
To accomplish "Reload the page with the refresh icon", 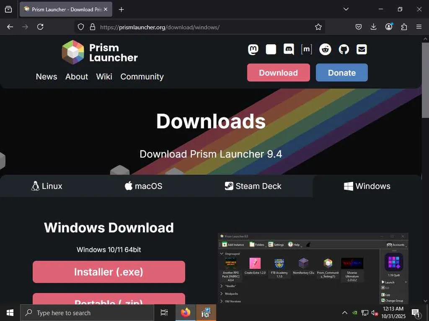I will coord(40,27).
